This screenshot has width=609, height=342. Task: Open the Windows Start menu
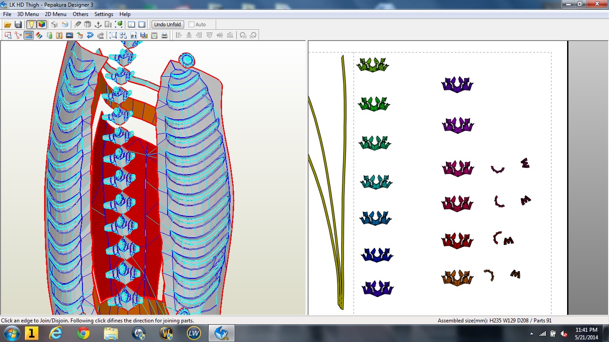pyautogui.click(x=11, y=333)
